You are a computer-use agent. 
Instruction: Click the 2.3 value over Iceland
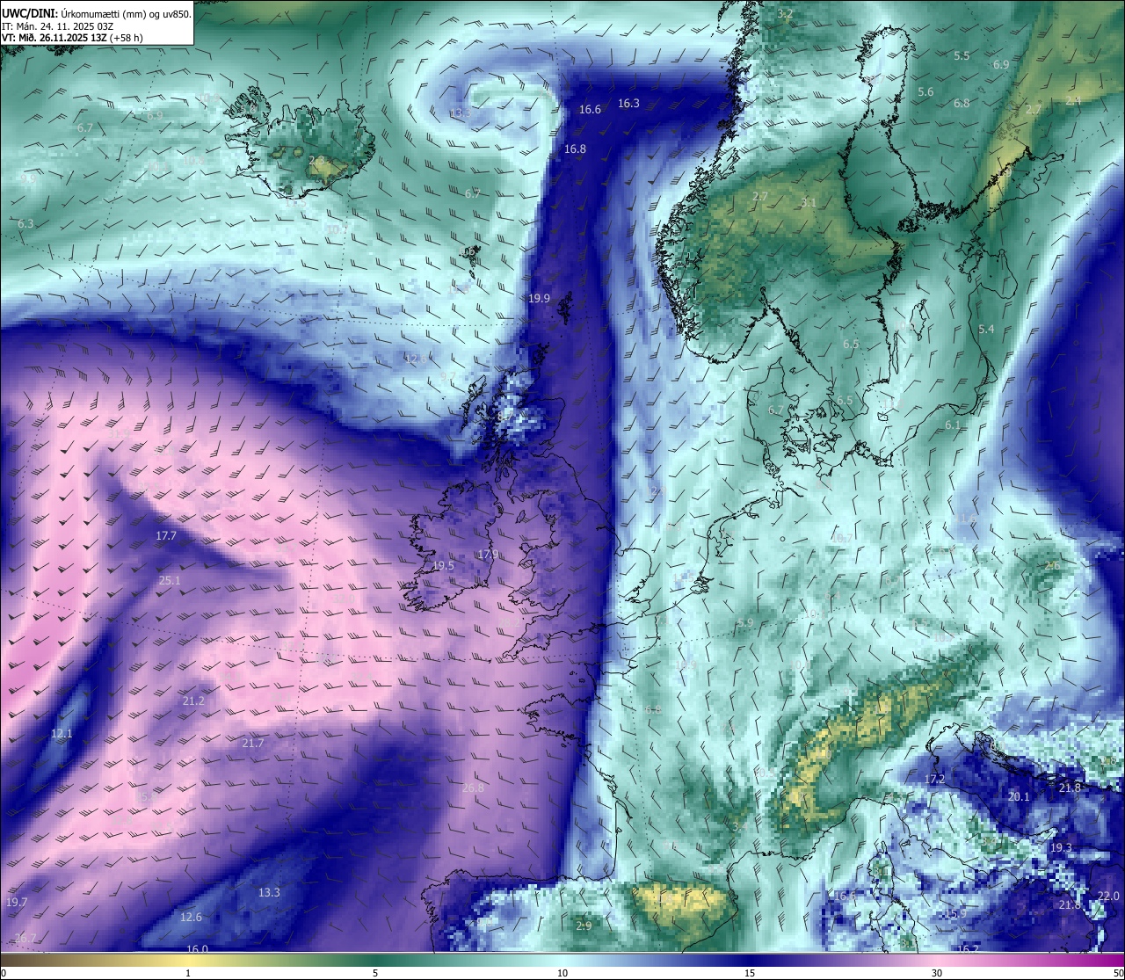[317, 160]
